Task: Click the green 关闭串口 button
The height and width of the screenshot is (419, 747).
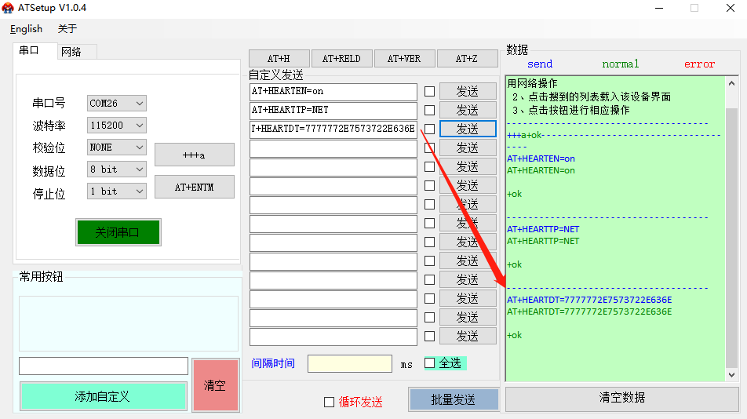Action: (118, 232)
